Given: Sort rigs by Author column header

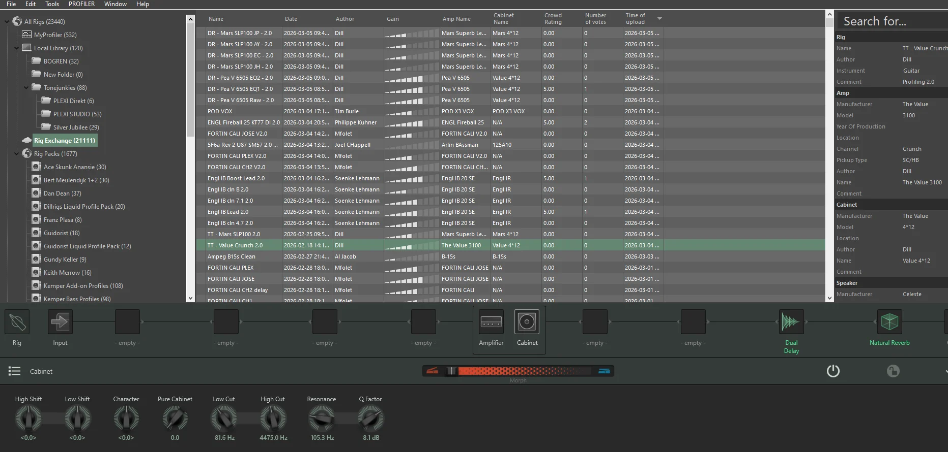Looking at the screenshot, I should click(345, 19).
